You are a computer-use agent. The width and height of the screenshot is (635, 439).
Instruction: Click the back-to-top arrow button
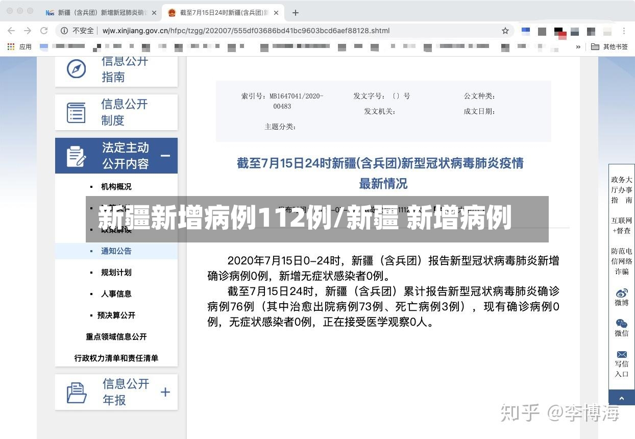coord(622,398)
